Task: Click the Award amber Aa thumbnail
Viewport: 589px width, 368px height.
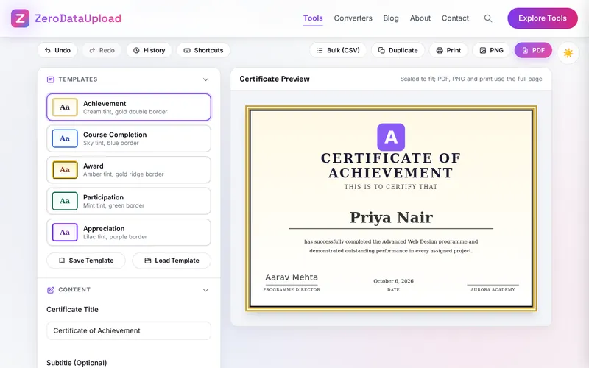Action: click(65, 170)
